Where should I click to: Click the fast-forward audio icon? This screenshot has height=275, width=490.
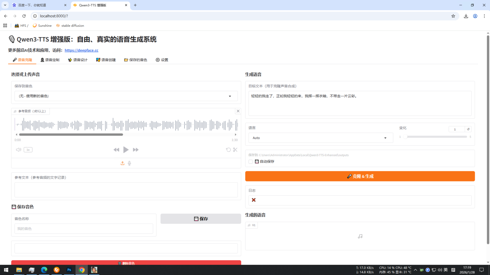pyautogui.click(x=136, y=150)
